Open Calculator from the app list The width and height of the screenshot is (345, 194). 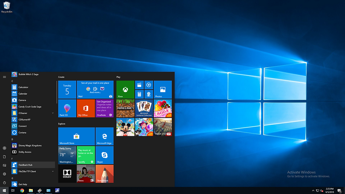[x=33, y=87]
